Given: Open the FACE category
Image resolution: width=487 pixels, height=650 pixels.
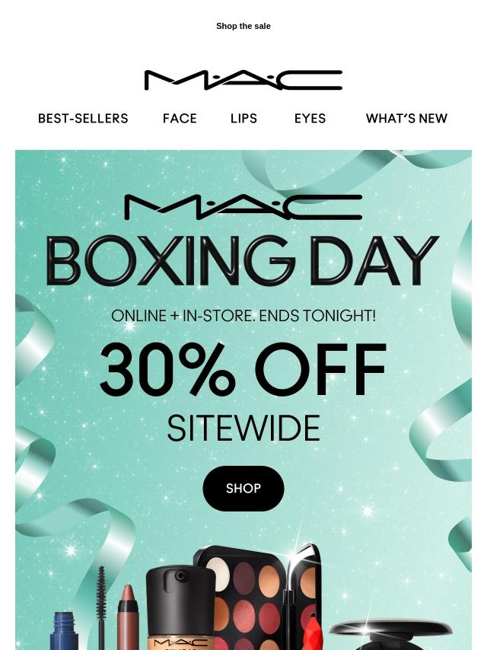Looking at the screenshot, I should (180, 119).
